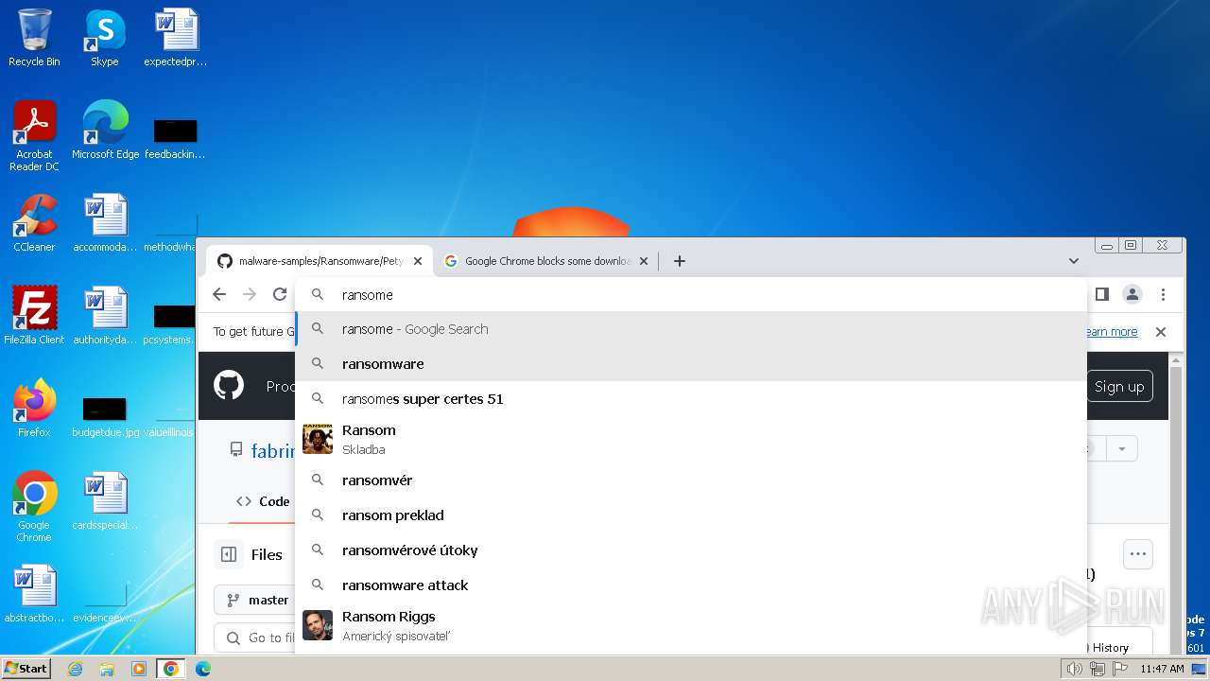Close the Google Chrome blocks tab
This screenshot has height=681, width=1210.
(x=644, y=261)
